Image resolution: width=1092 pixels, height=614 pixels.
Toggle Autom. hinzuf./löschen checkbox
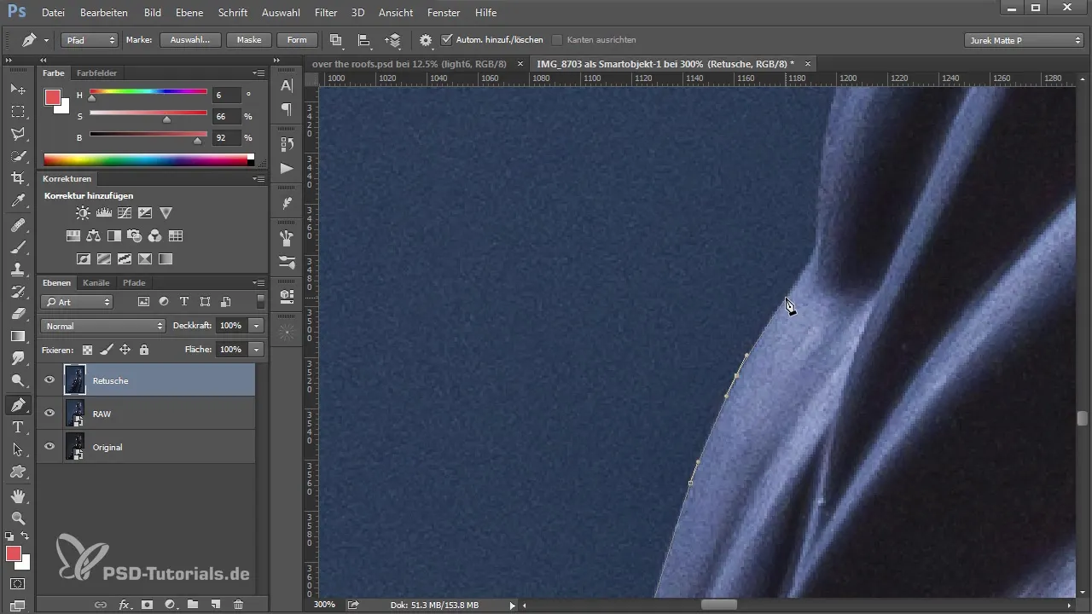coord(447,40)
